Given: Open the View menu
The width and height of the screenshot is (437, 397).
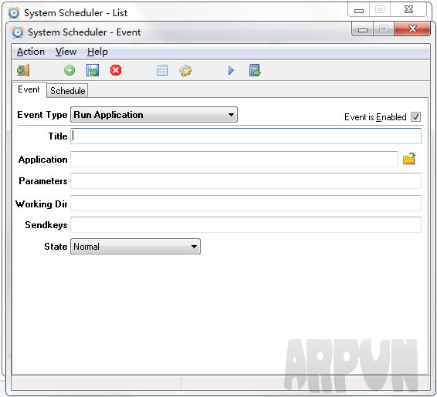Looking at the screenshot, I should (66, 52).
